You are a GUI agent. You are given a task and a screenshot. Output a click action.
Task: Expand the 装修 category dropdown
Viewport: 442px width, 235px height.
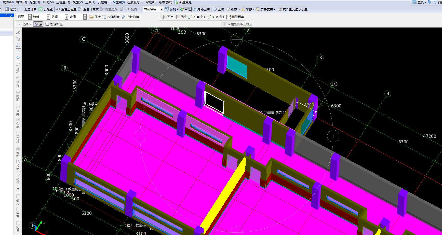pos(48,17)
